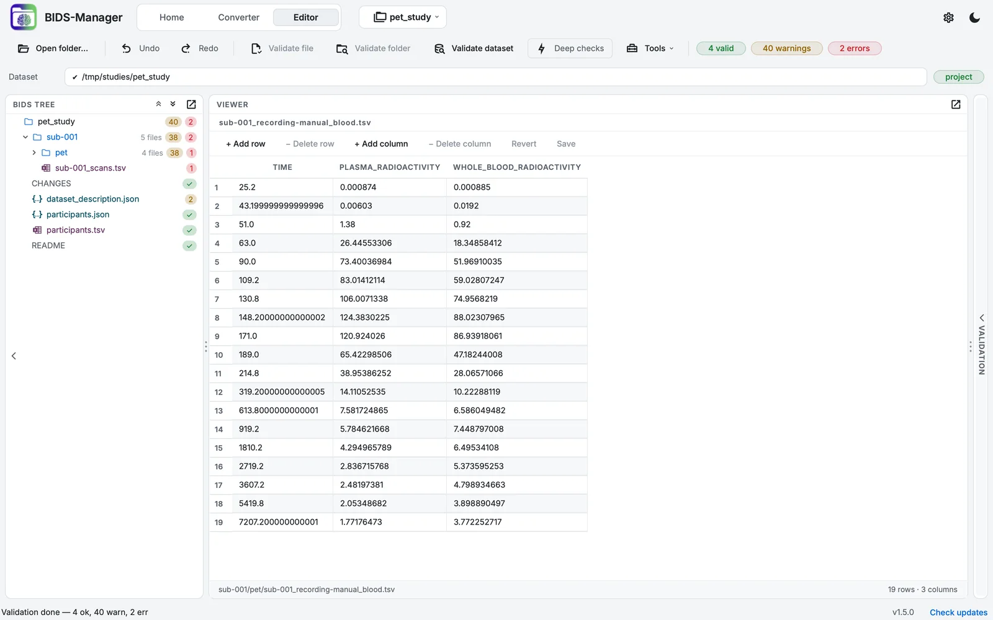993x620 pixels.
Task: Filter by the 2 errors badge
Action: click(855, 48)
